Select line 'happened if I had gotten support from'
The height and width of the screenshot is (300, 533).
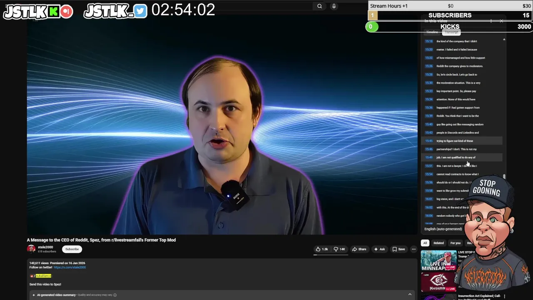(458, 108)
